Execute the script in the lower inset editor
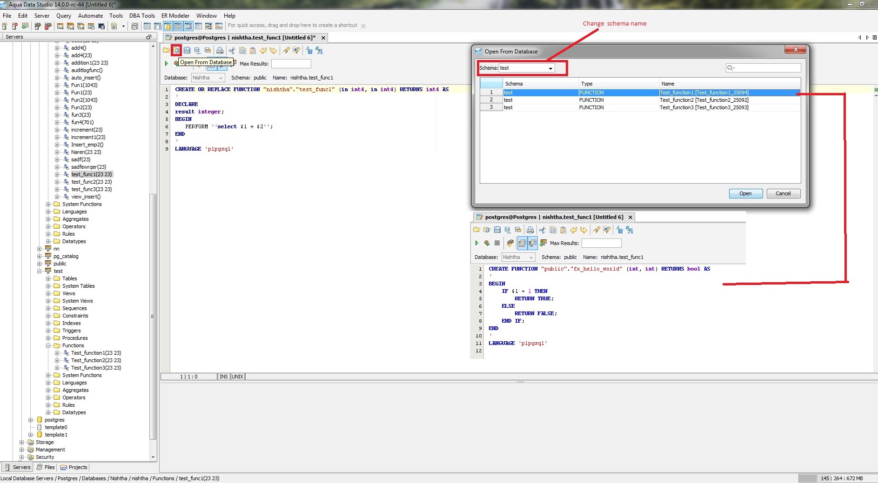Image resolution: width=878 pixels, height=483 pixels. (x=476, y=243)
